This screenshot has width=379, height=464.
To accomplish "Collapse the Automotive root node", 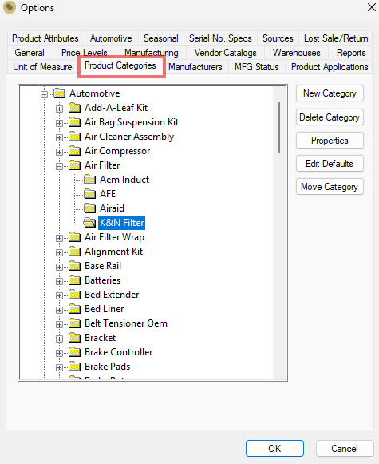I will point(44,95).
